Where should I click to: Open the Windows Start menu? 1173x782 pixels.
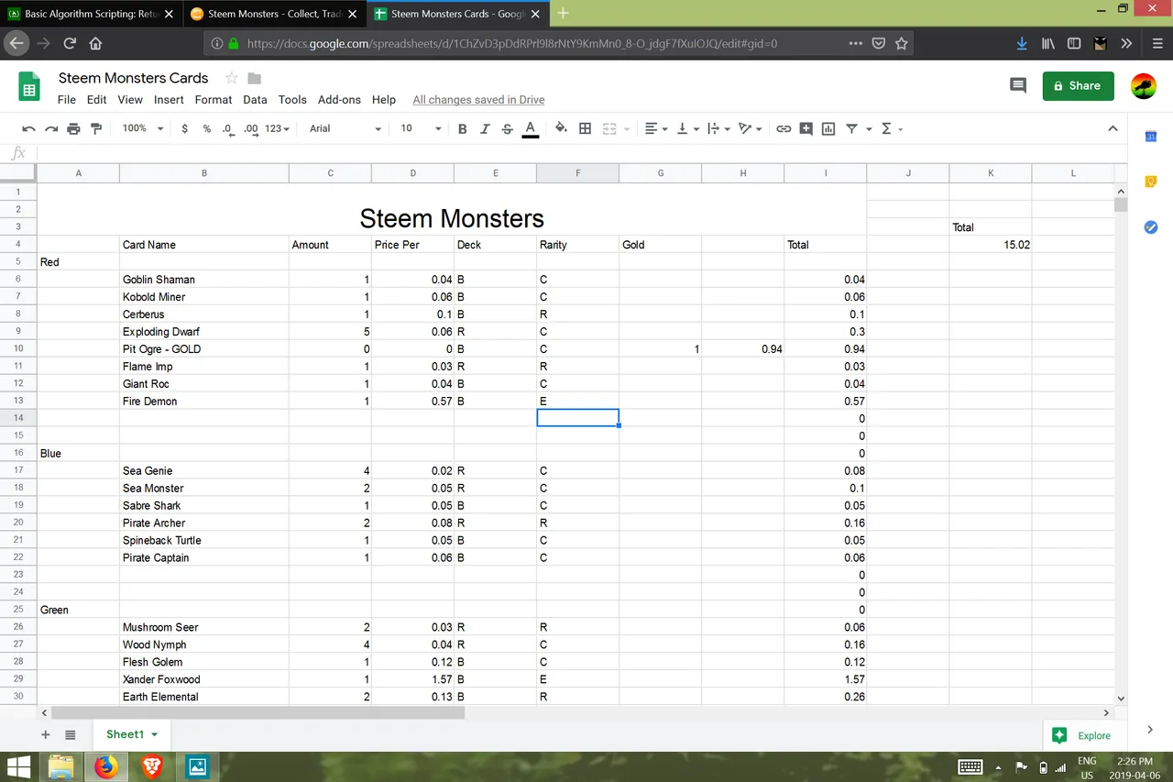point(20,766)
